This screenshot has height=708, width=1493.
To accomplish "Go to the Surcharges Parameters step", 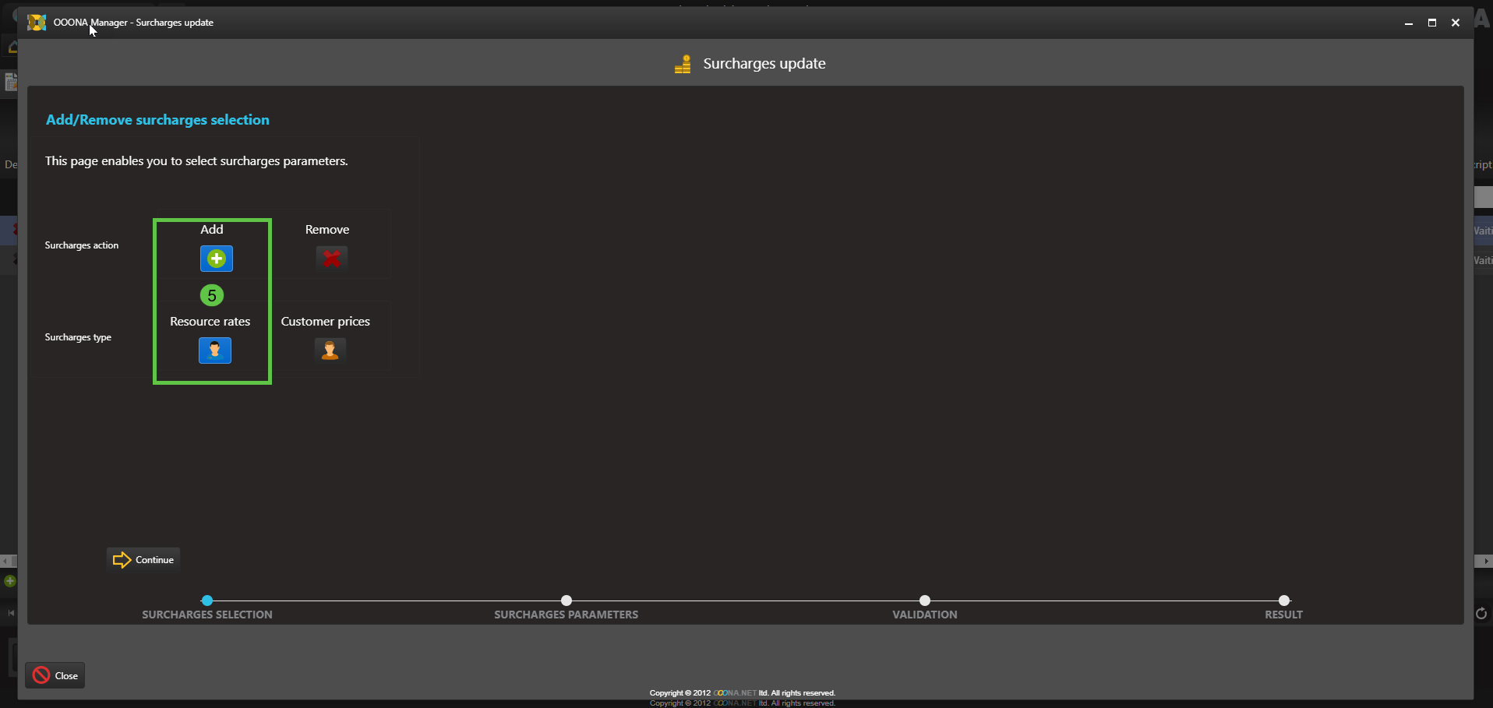I will (x=566, y=601).
